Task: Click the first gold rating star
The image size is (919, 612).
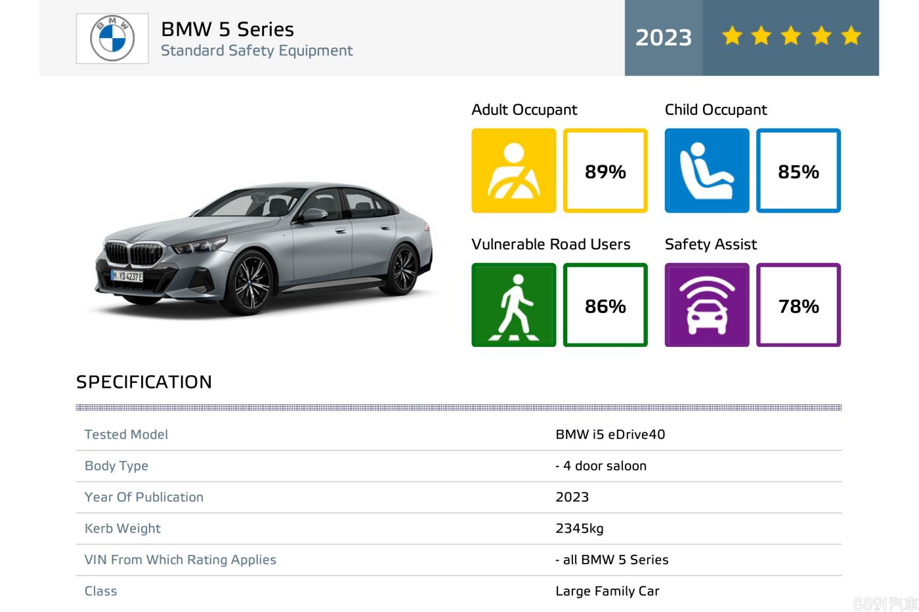Action: tap(732, 36)
